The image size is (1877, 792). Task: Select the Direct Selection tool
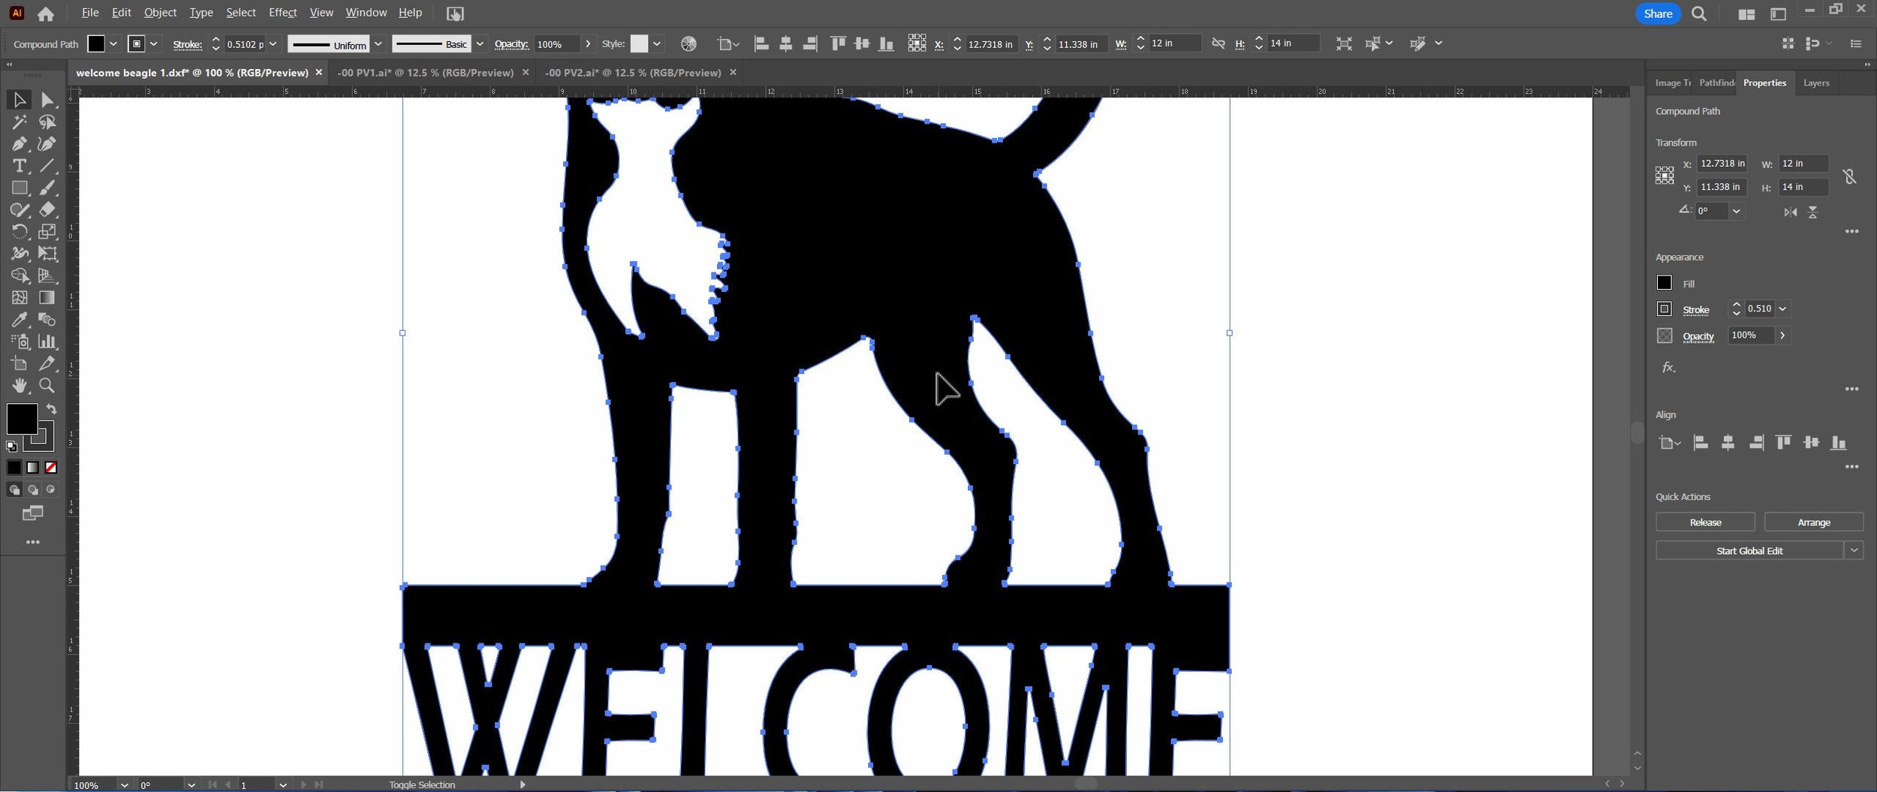(x=47, y=100)
